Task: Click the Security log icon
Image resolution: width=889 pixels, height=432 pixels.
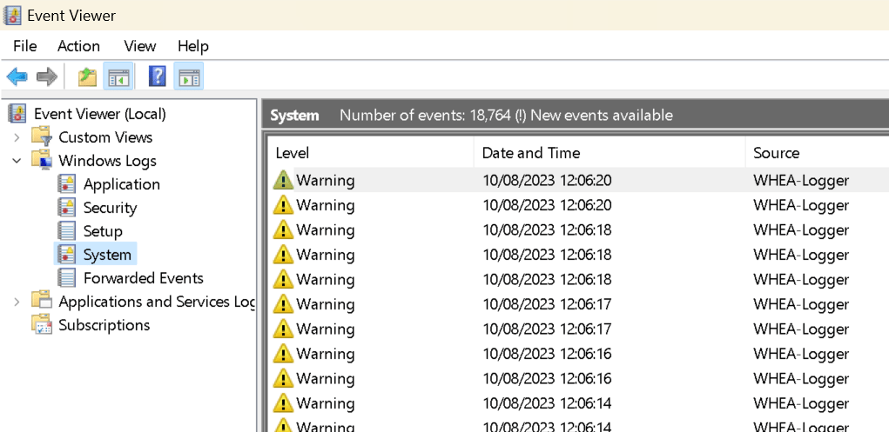Action: pos(66,208)
